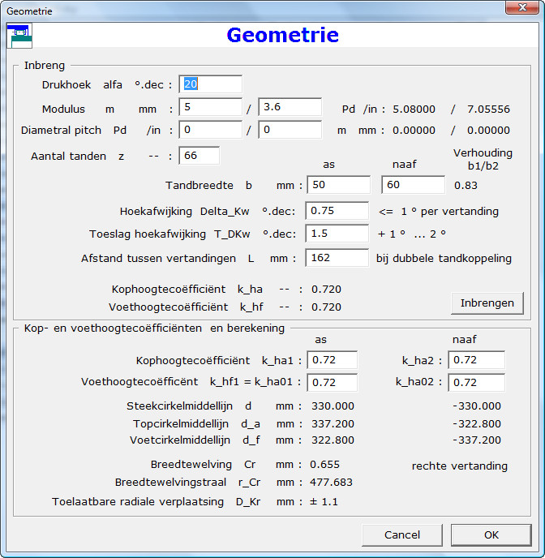Click the k_ha2 coefficient input field

pos(476,360)
